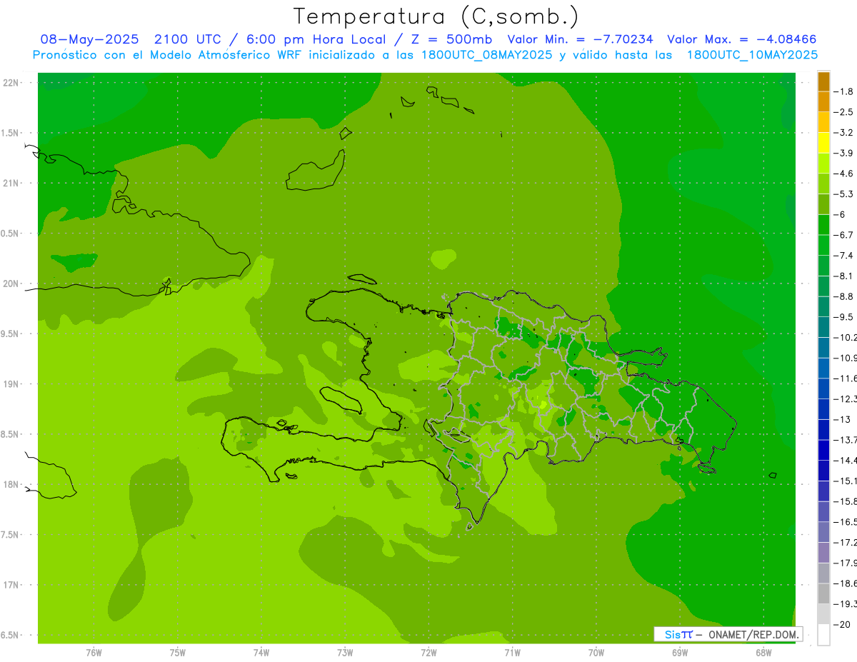Pick the gray legend swatch between -18.6 and -19.3
The image size is (857, 662).
click(823, 593)
